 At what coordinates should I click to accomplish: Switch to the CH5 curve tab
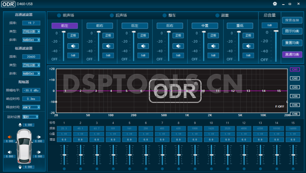click(295, 105)
